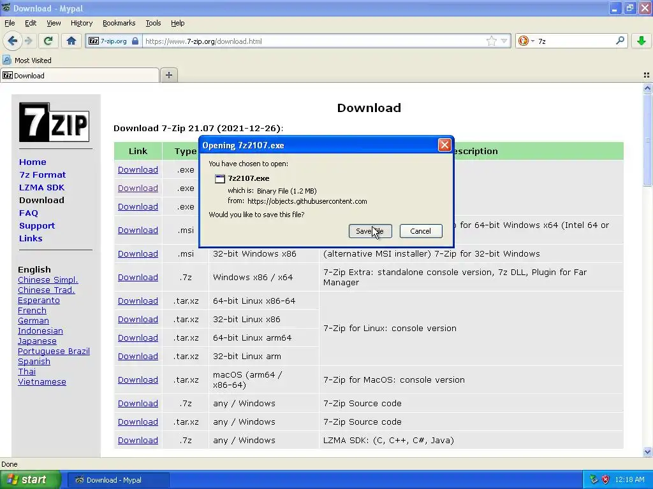Switch language to Japanese
The height and width of the screenshot is (489, 653).
(37, 341)
